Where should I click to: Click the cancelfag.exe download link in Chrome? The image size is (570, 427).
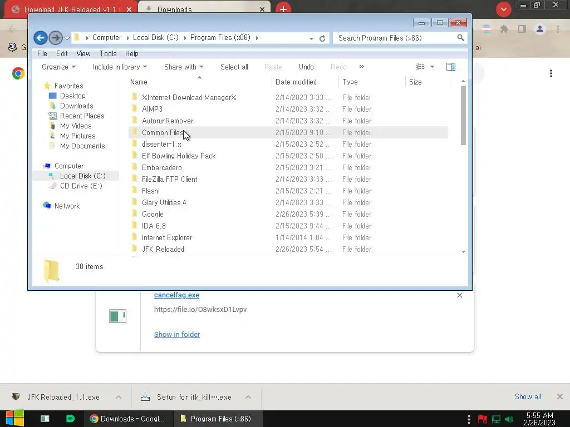coord(176,295)
